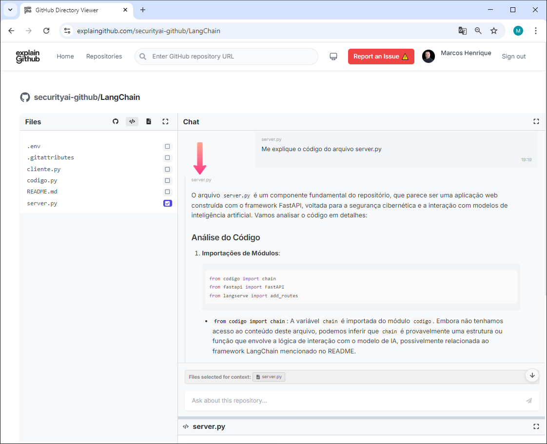547x444 pixels.
Task: Expand server.py code panel fullscreen
Action: point(536,426)
